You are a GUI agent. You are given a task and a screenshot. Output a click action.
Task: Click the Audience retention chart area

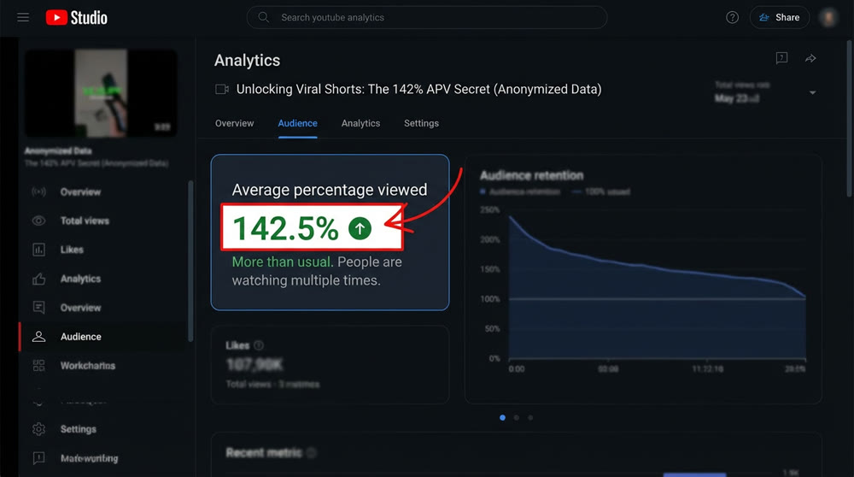pyautogui.click(x=657, y=286)
